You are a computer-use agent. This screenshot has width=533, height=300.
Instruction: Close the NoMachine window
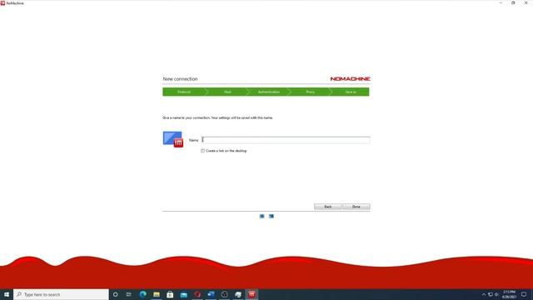[526, 2]
